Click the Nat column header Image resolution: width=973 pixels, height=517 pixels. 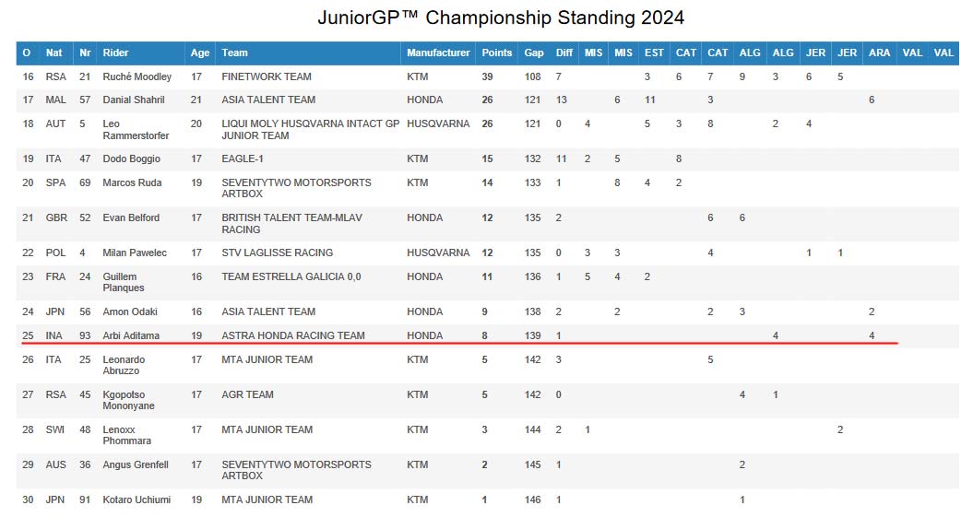pyautogui.click(x=54, y=53)
